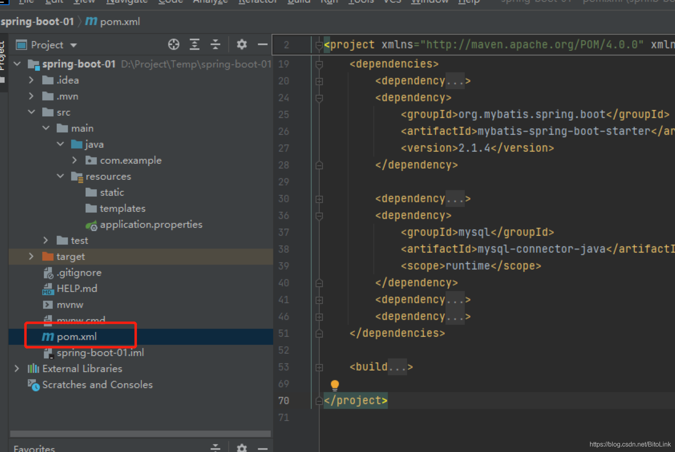This screenshot has width=675, height=452.
Task: Click the Project panel horizontal scrollbar
Action: point(140,434)
